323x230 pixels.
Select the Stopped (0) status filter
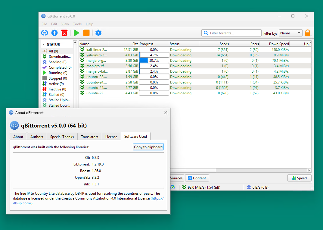[x=57, y=78]
